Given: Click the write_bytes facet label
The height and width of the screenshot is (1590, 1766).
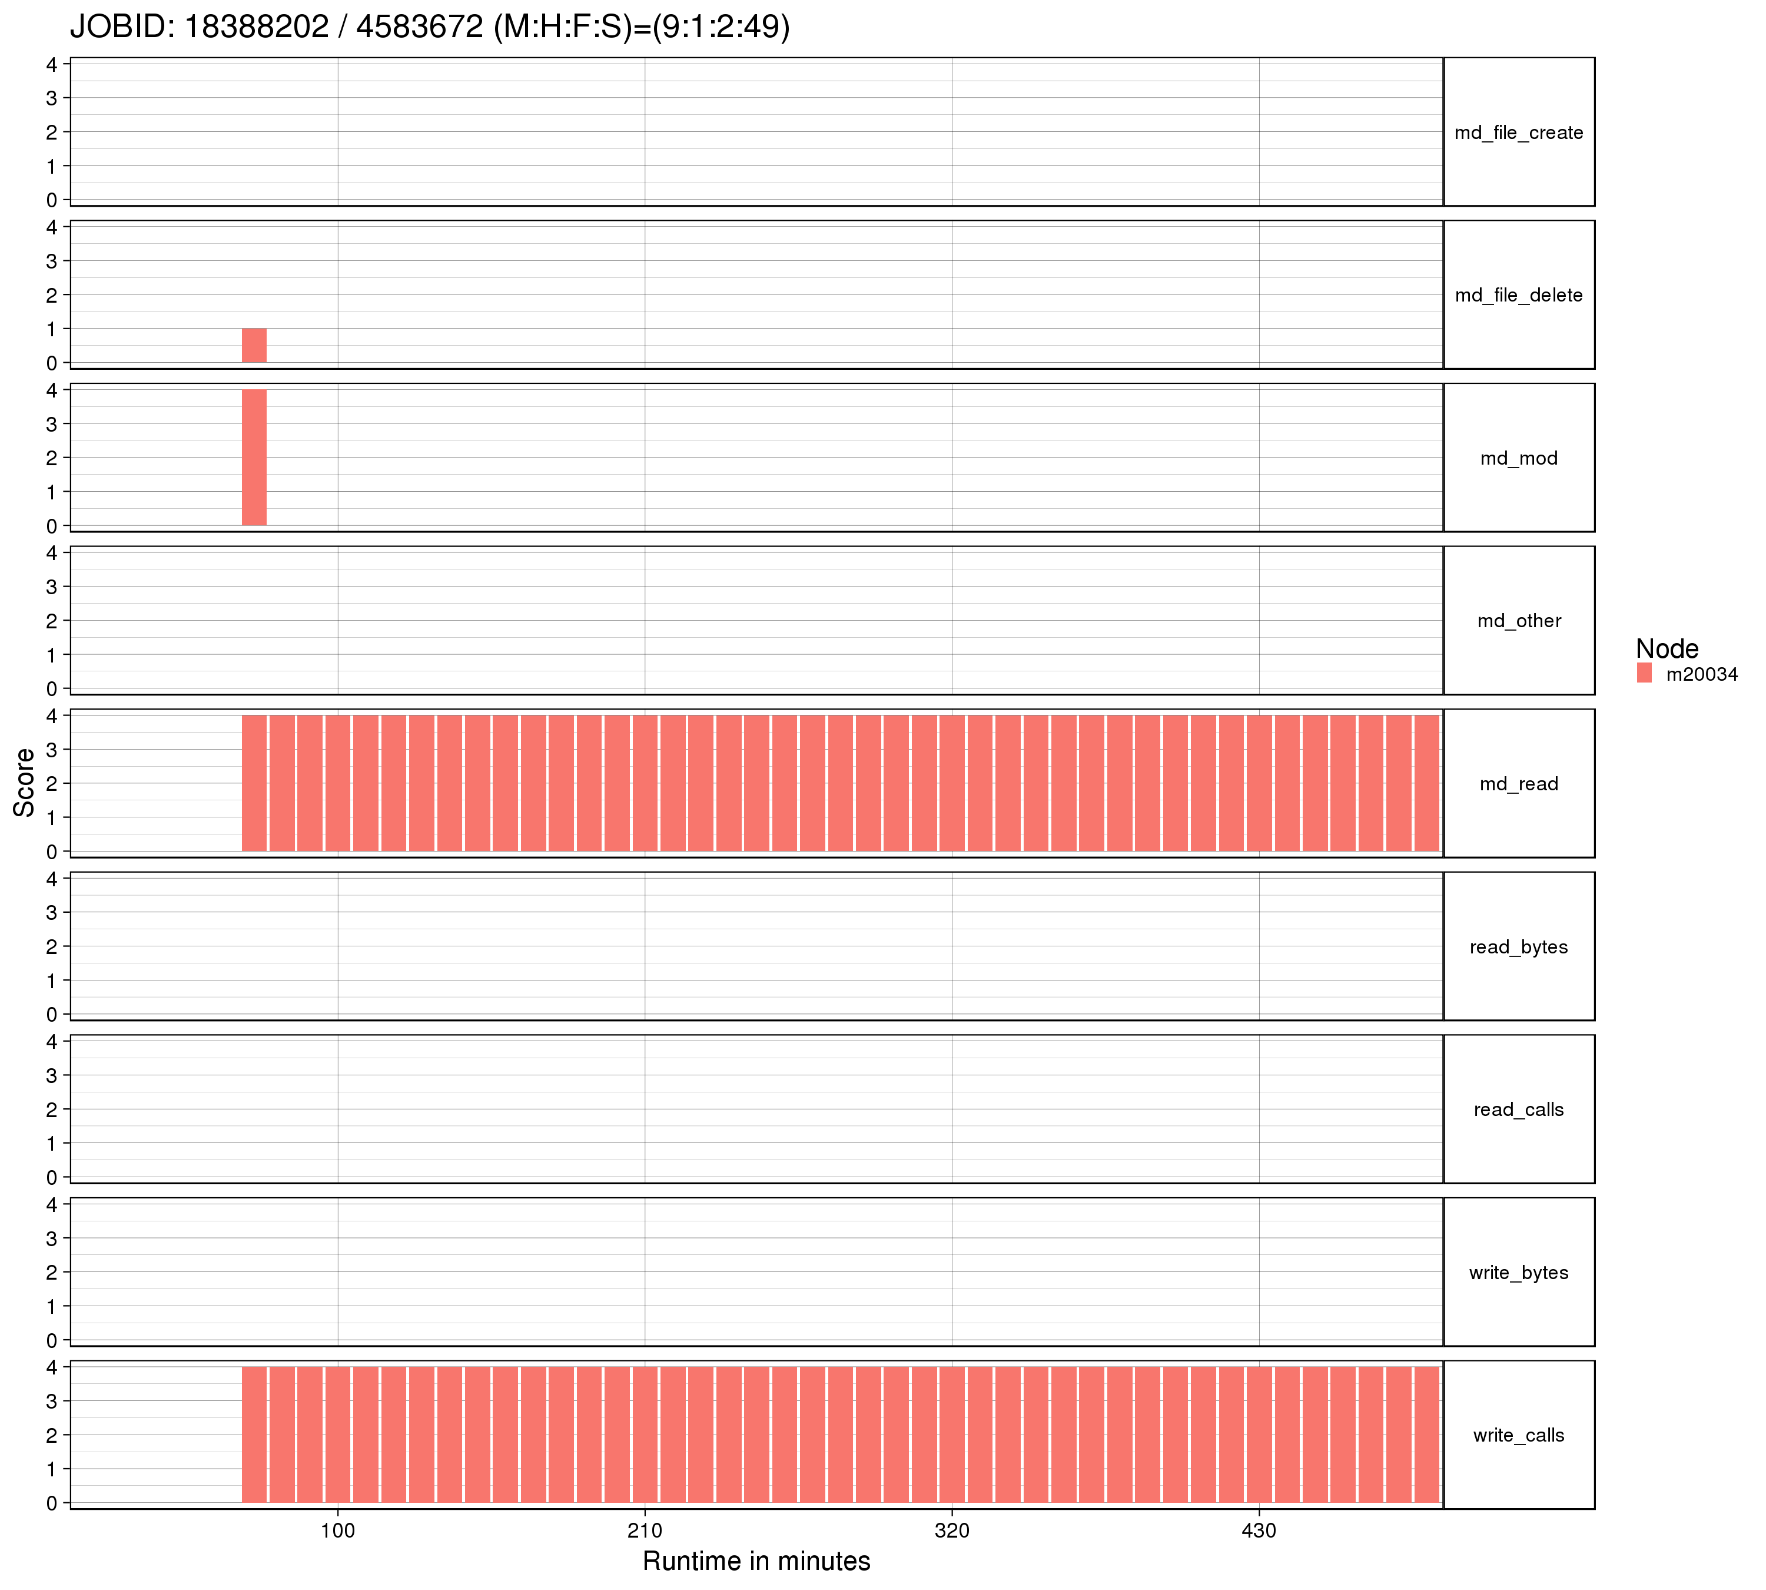Looking at the screenshot, I should point(1518,1273).
